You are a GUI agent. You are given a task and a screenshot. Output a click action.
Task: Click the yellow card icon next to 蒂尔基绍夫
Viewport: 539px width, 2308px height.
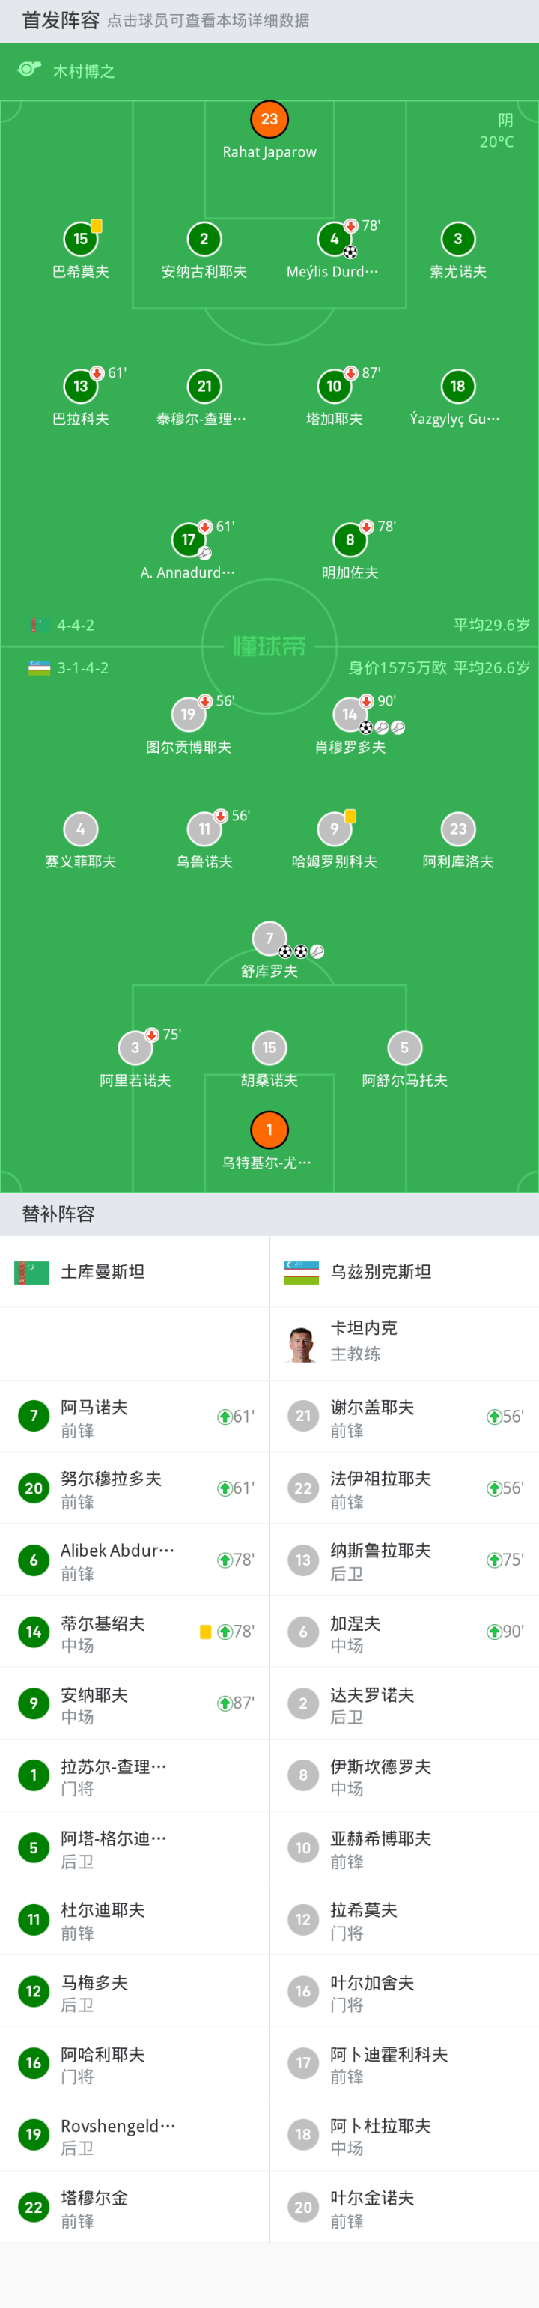tap(205, 1632)
